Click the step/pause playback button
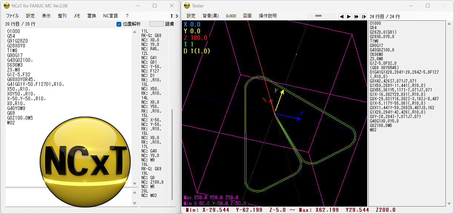 (363, 16)
